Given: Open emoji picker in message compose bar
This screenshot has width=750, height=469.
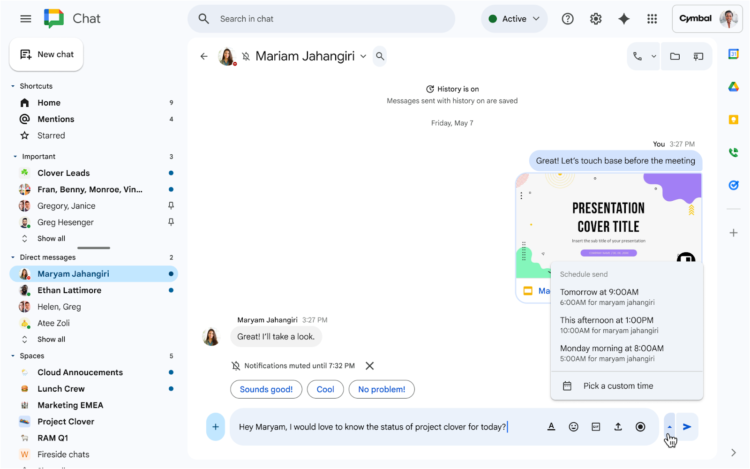Looking at the screenshot, I should (x=573, y=427).
